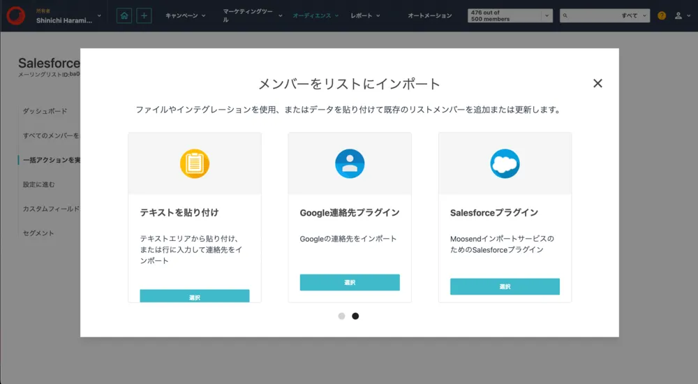Open the レポート menu

365,15
